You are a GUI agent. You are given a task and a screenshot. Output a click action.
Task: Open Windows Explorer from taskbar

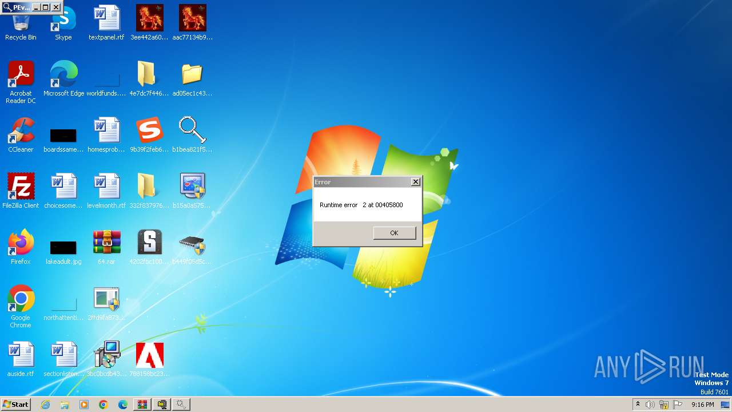65,405
